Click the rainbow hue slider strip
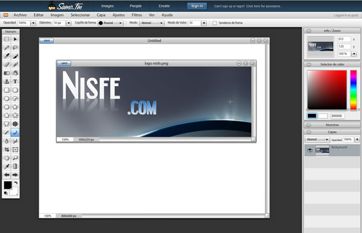The image size is (362, 233). click(354, 90)
